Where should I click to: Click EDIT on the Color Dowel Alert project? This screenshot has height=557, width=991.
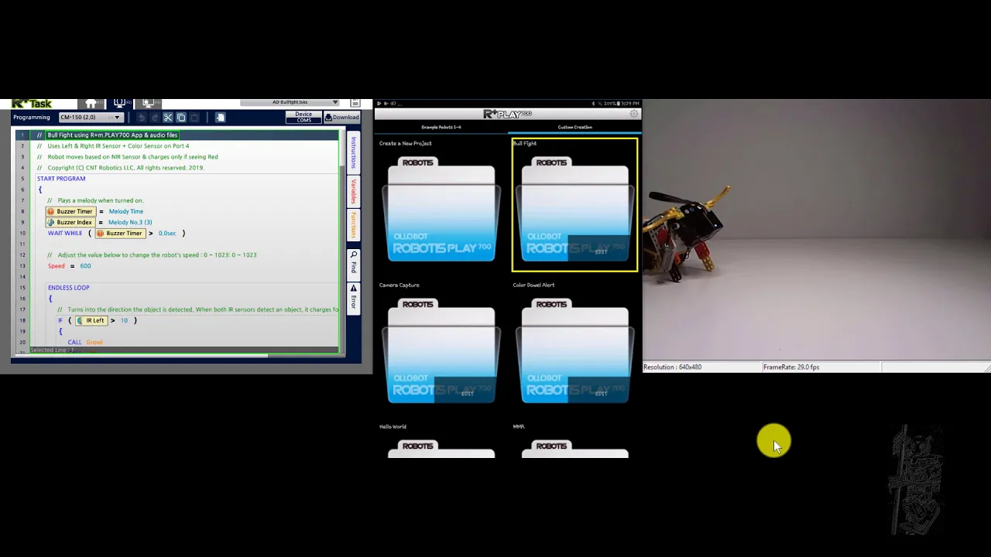[601, 393]
